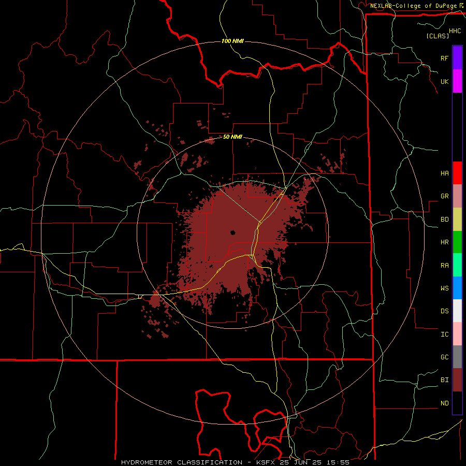This screenshot has width=466, height=466.
Task: Click the DS legend label
Action: (445, 311)
